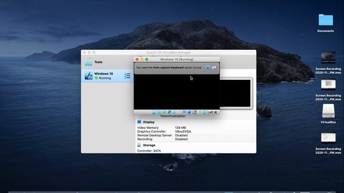Open audio indicator in VM status bar
Viewport: 344px width, 193px height.
(x=164, y=112)
